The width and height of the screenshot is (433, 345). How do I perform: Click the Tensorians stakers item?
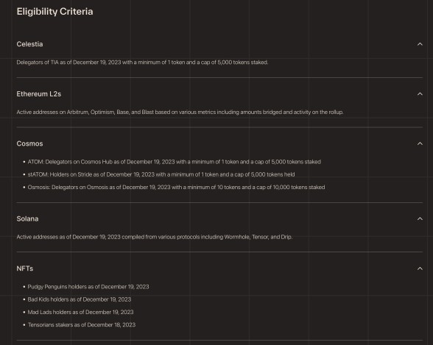(82, 325)
